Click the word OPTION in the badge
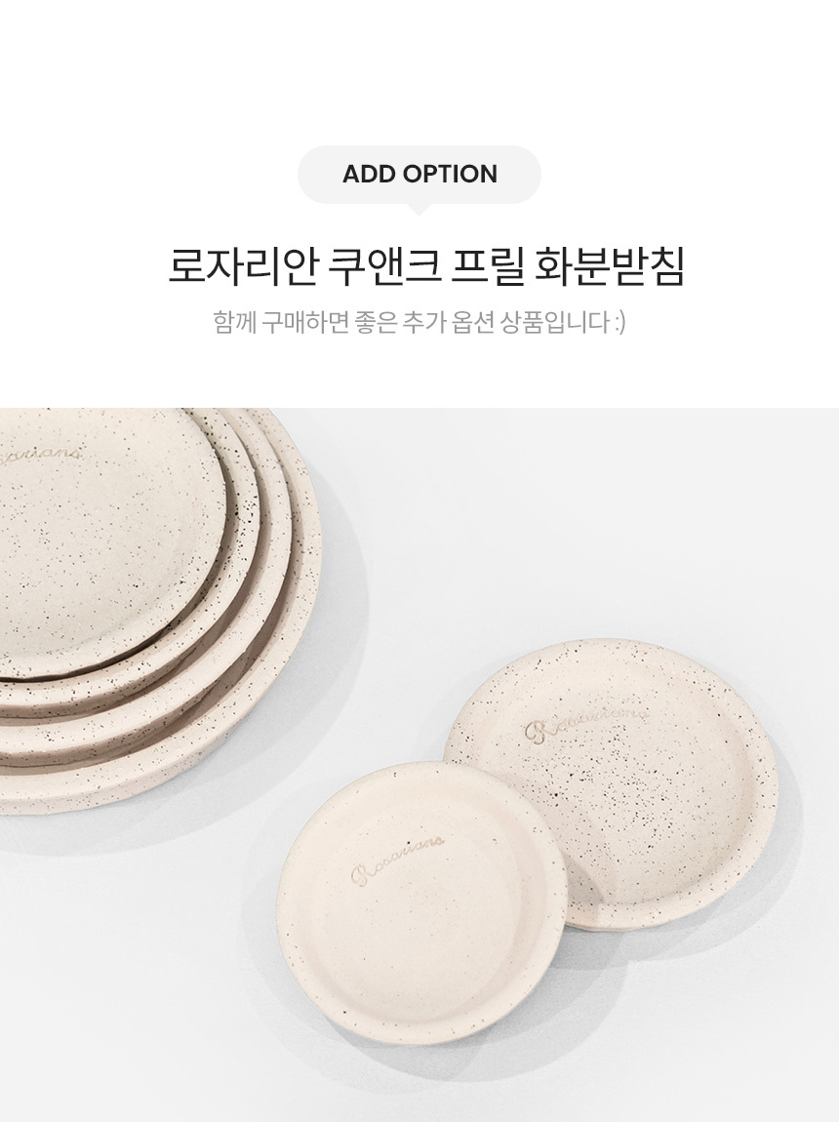This screenshot has height=1122, width=839. point(449,175)
